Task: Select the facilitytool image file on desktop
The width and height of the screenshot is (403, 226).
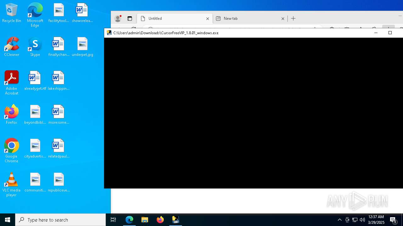Action: 59,13
